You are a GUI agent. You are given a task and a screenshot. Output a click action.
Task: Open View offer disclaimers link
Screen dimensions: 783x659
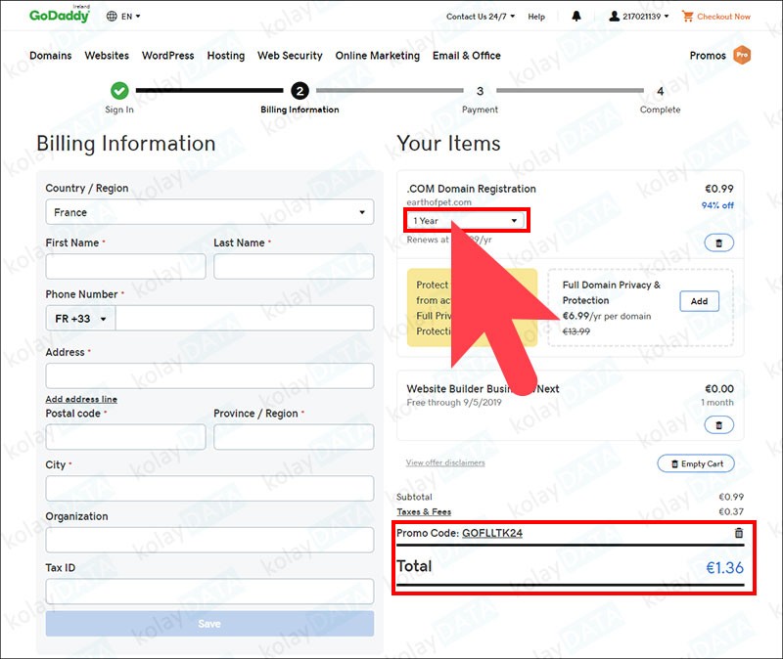click(x=445, y=462)
